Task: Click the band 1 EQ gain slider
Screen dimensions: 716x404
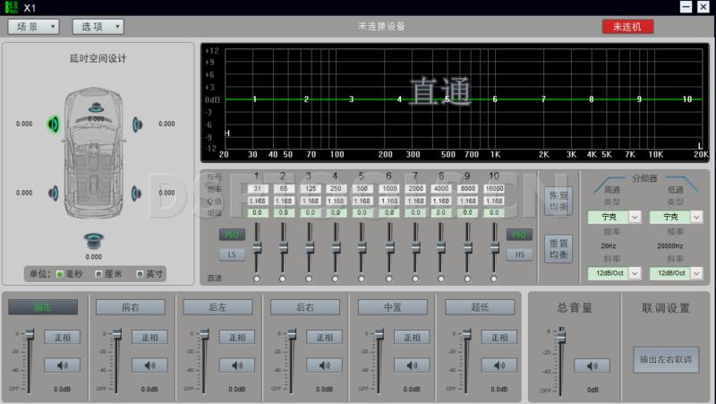Action: tap(257, 247)
